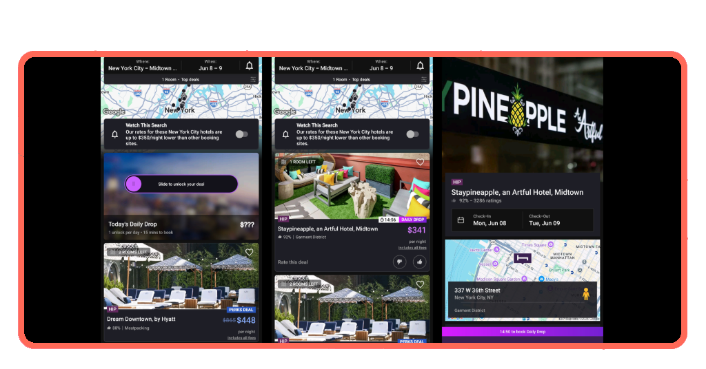The image size is (706, 369).
Task: Tap Includes all fees under the $341 price
Action: (x=412, y=248)
